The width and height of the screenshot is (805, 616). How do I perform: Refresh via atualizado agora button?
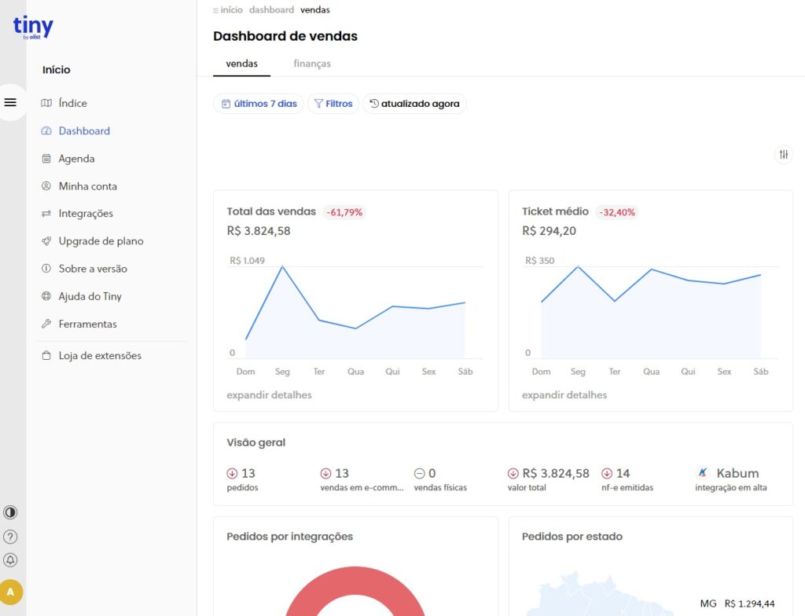click(x=414, y=104)
